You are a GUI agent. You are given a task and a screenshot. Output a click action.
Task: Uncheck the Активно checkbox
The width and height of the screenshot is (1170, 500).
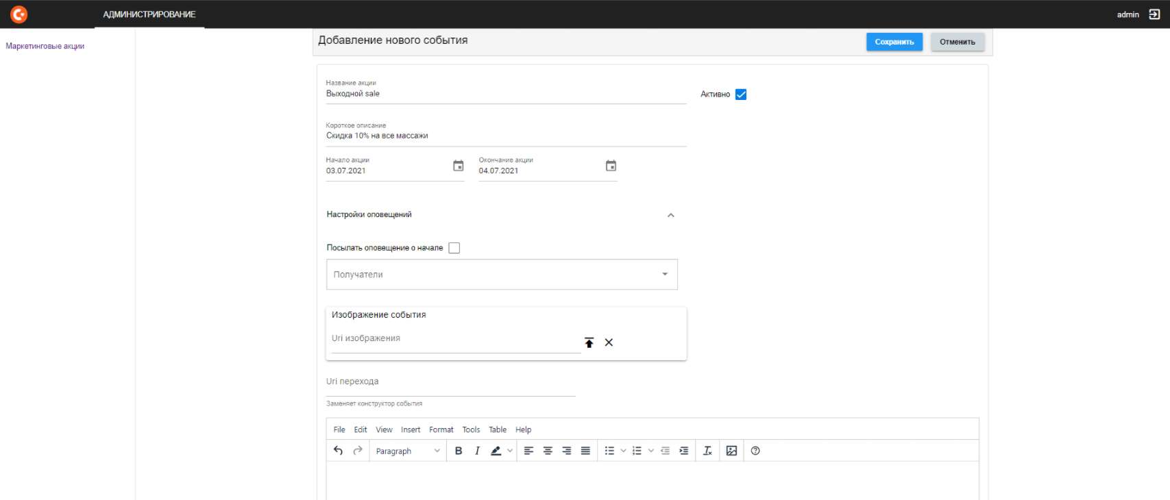[741, 95]
